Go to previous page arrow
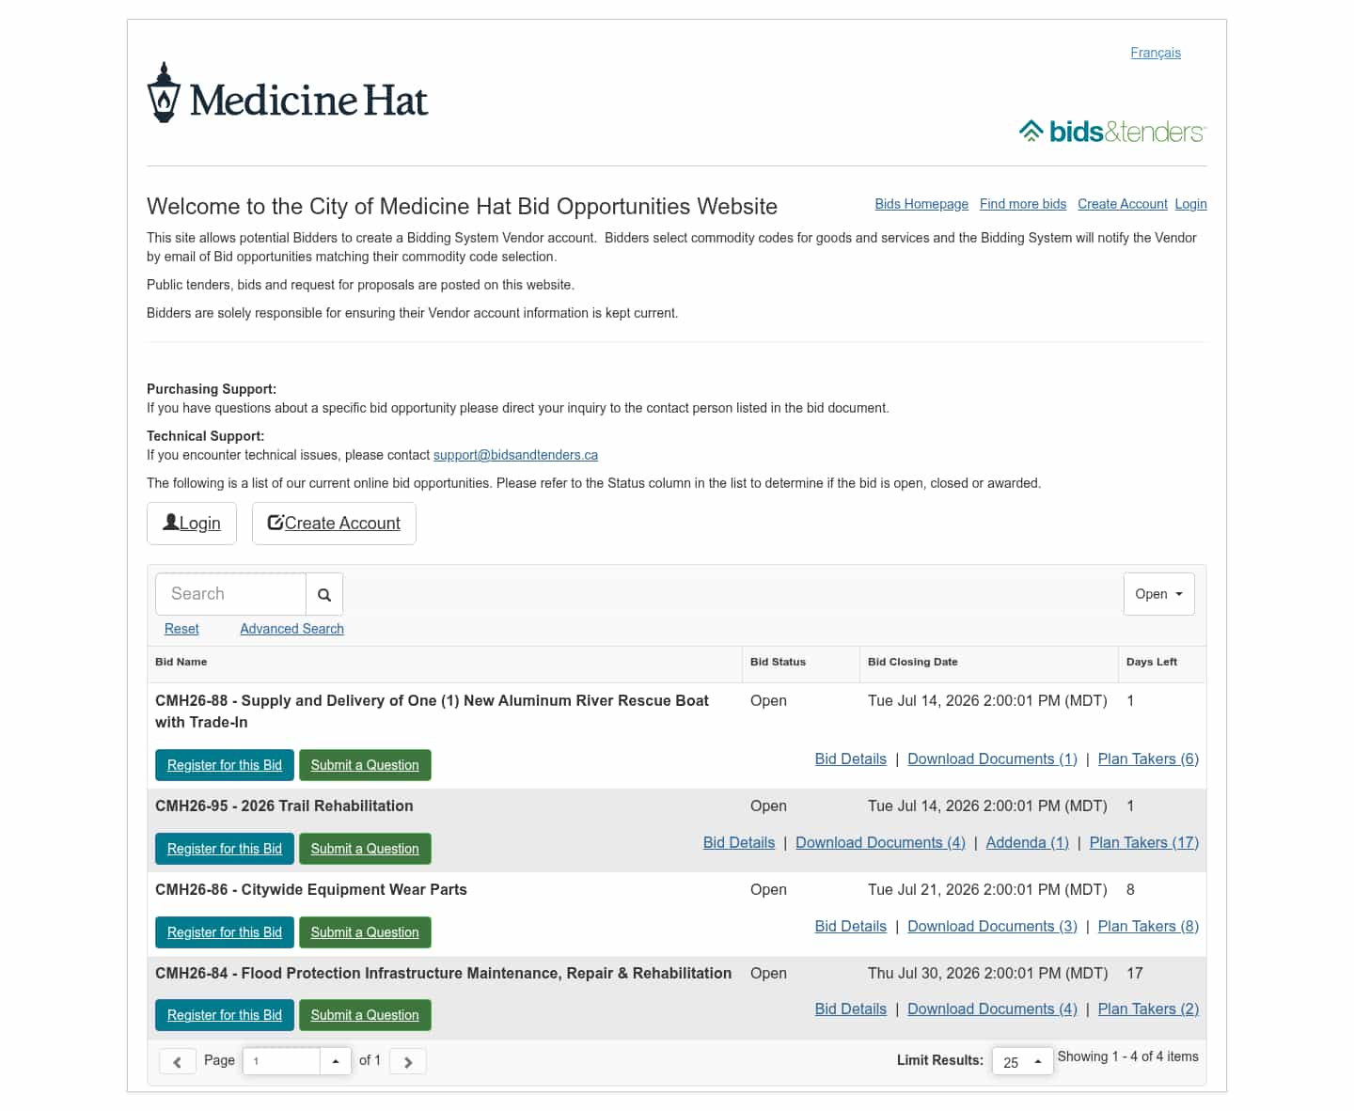This screenshot has width=1354, height=1111. tap(178, 1061)
